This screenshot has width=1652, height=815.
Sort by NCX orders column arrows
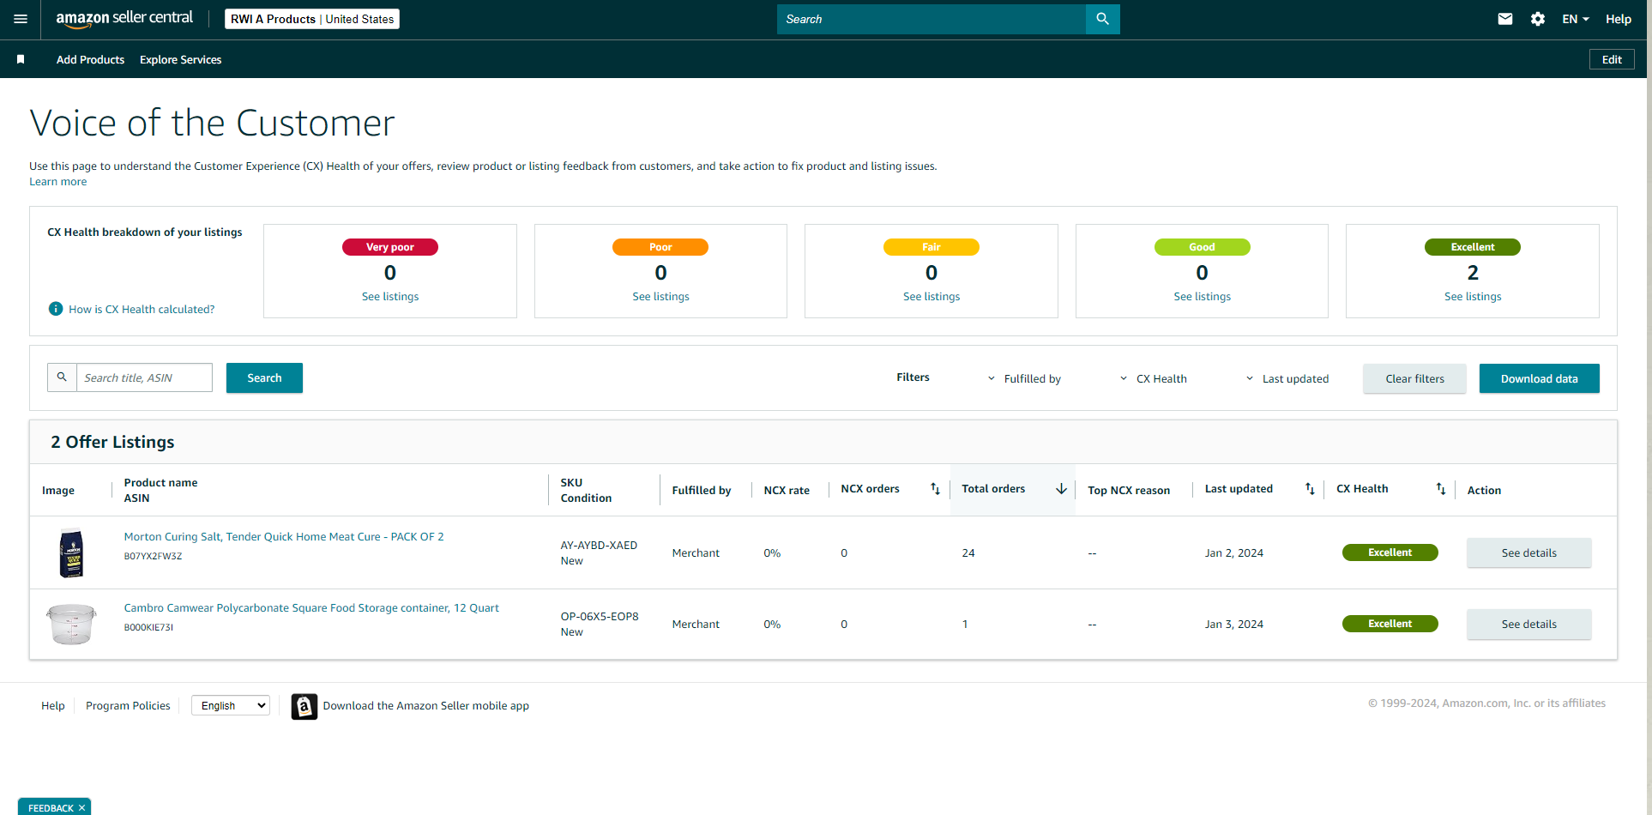tap(935, 489)
